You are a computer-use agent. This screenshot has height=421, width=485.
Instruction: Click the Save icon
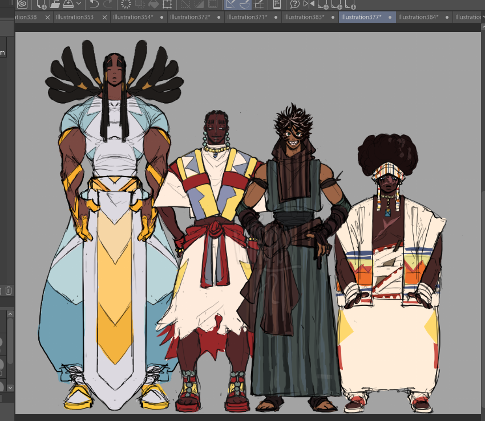tap(68, 4)
